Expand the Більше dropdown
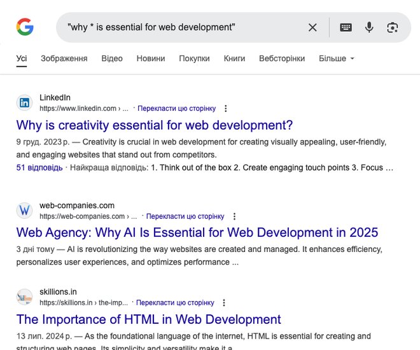This screenshot has width=420, height=350. coord(337,59)
